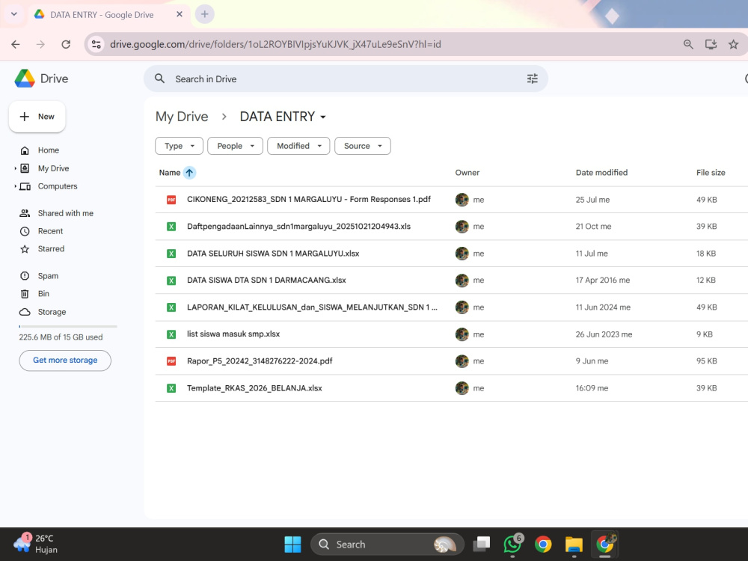The height and width of the screenshot is (561, 748).
Task: Click browser back arrow
Action: (16, 44)
